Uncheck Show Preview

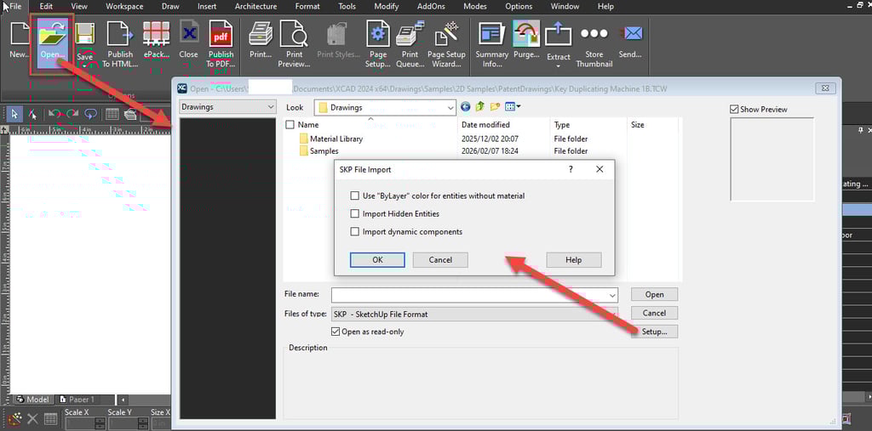[x=733, y=110]
